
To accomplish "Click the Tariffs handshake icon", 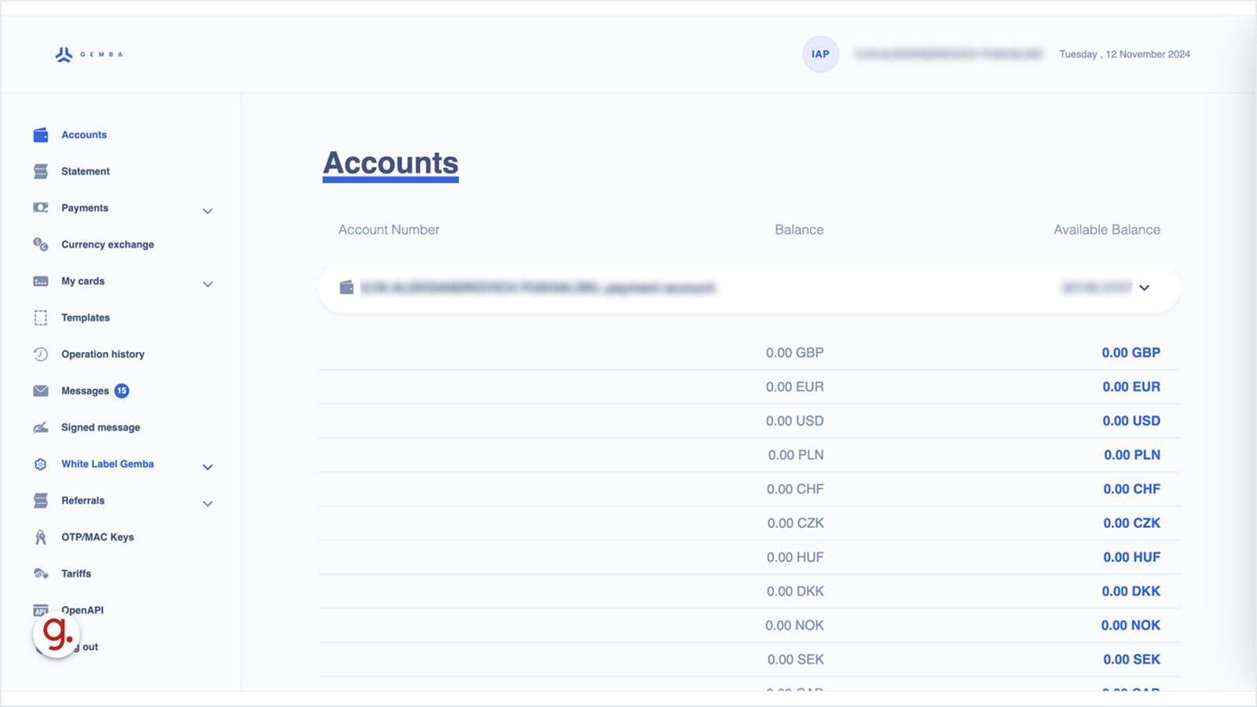I will [x=41, y=573].
